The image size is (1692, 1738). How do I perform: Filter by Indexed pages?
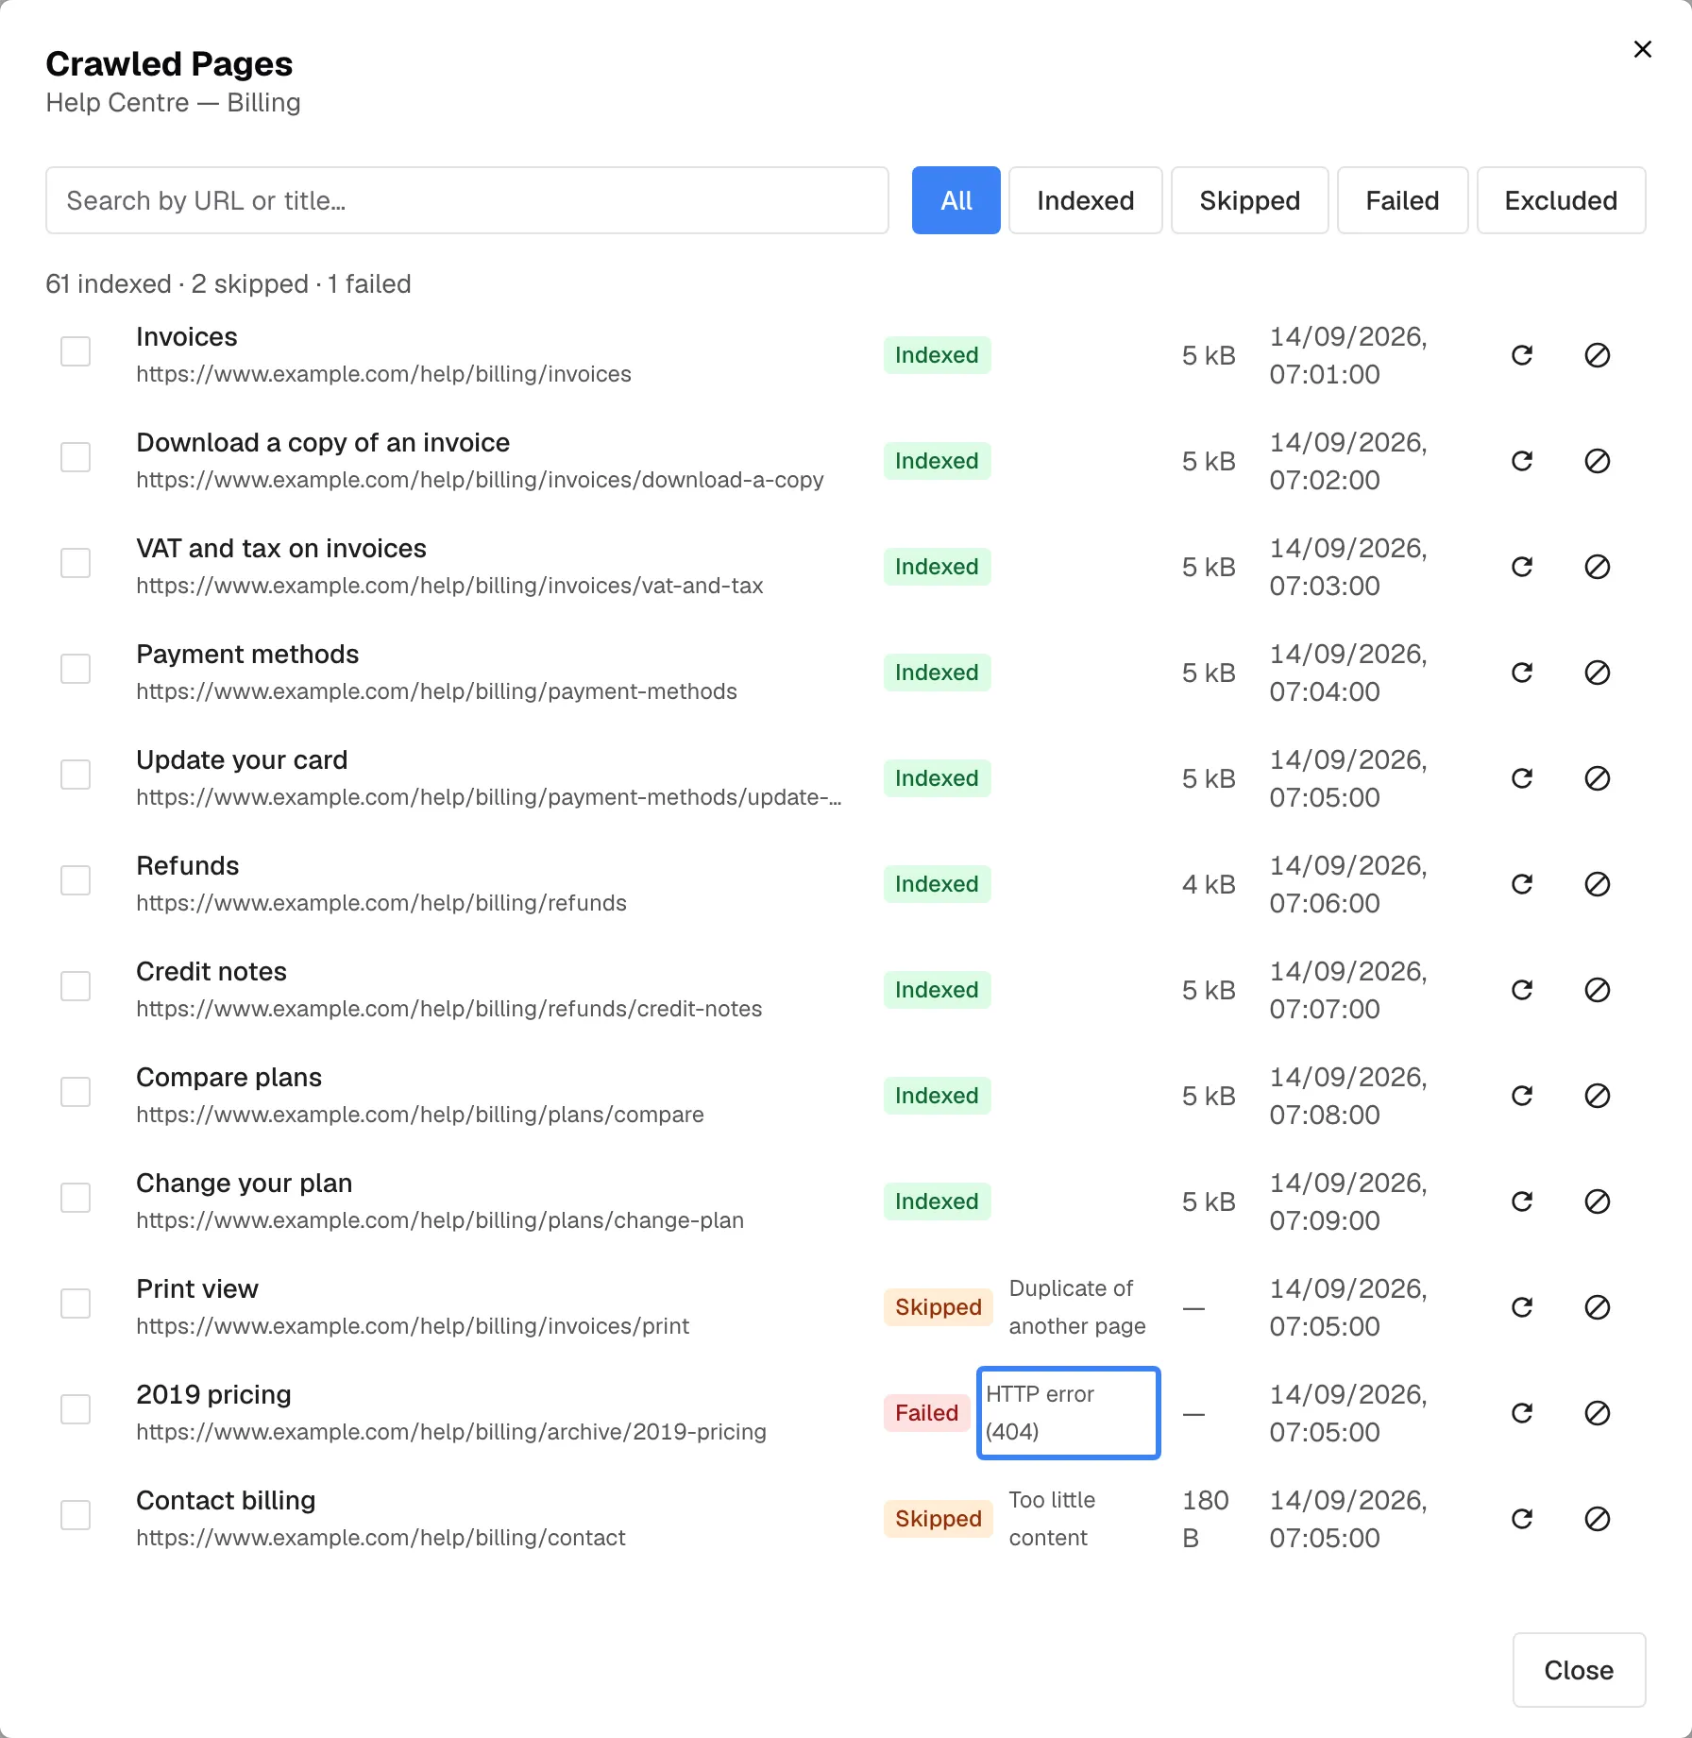point(1086,200)
